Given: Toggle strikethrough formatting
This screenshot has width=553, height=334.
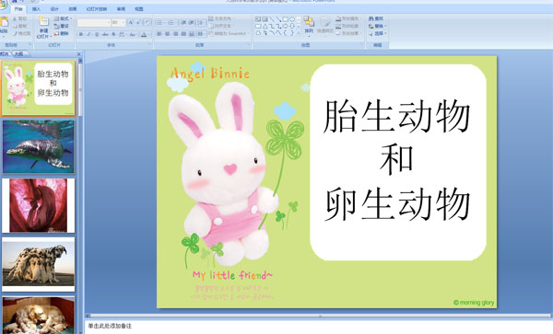Looking at the screenshot, I should click(x=105, y=34).
